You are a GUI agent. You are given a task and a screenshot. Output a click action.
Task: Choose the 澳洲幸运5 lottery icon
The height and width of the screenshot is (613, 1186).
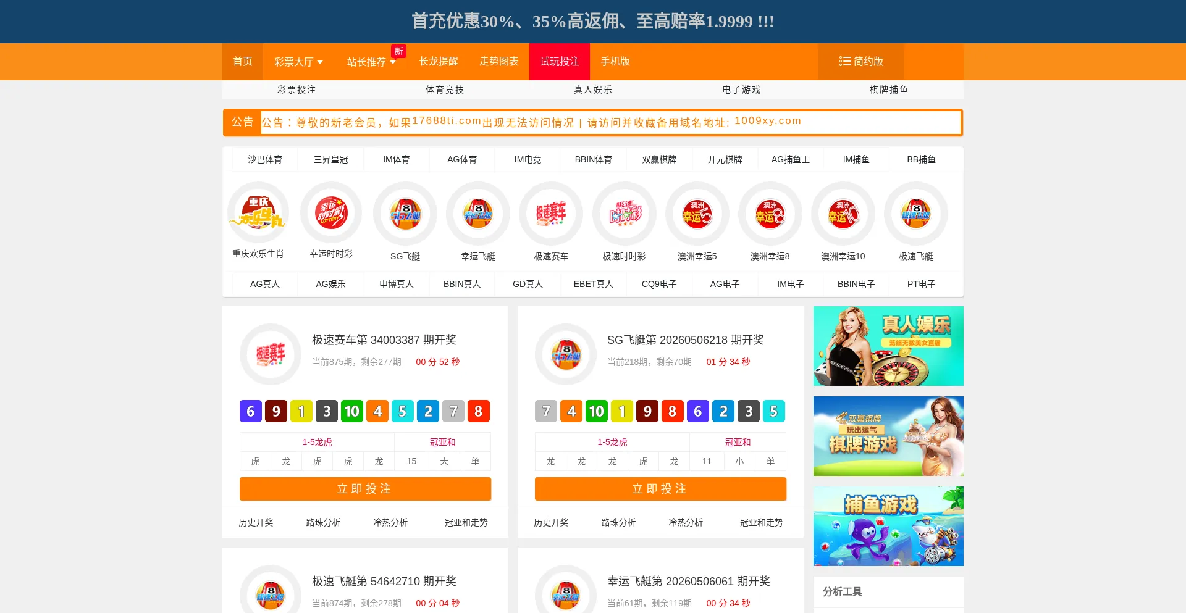click(697, 214)
